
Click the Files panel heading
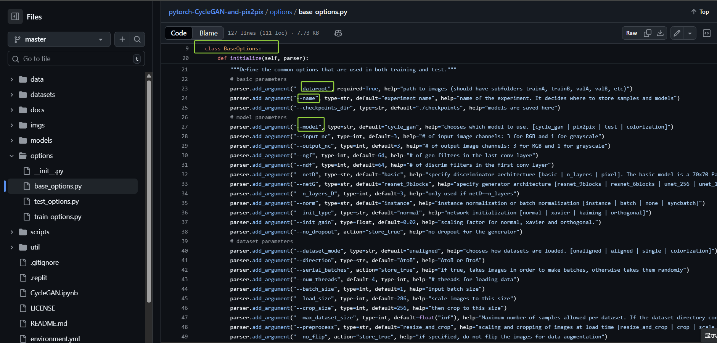tap(34, 17)
